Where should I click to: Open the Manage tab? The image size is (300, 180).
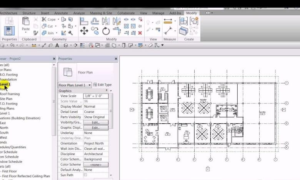click(158, 13)
